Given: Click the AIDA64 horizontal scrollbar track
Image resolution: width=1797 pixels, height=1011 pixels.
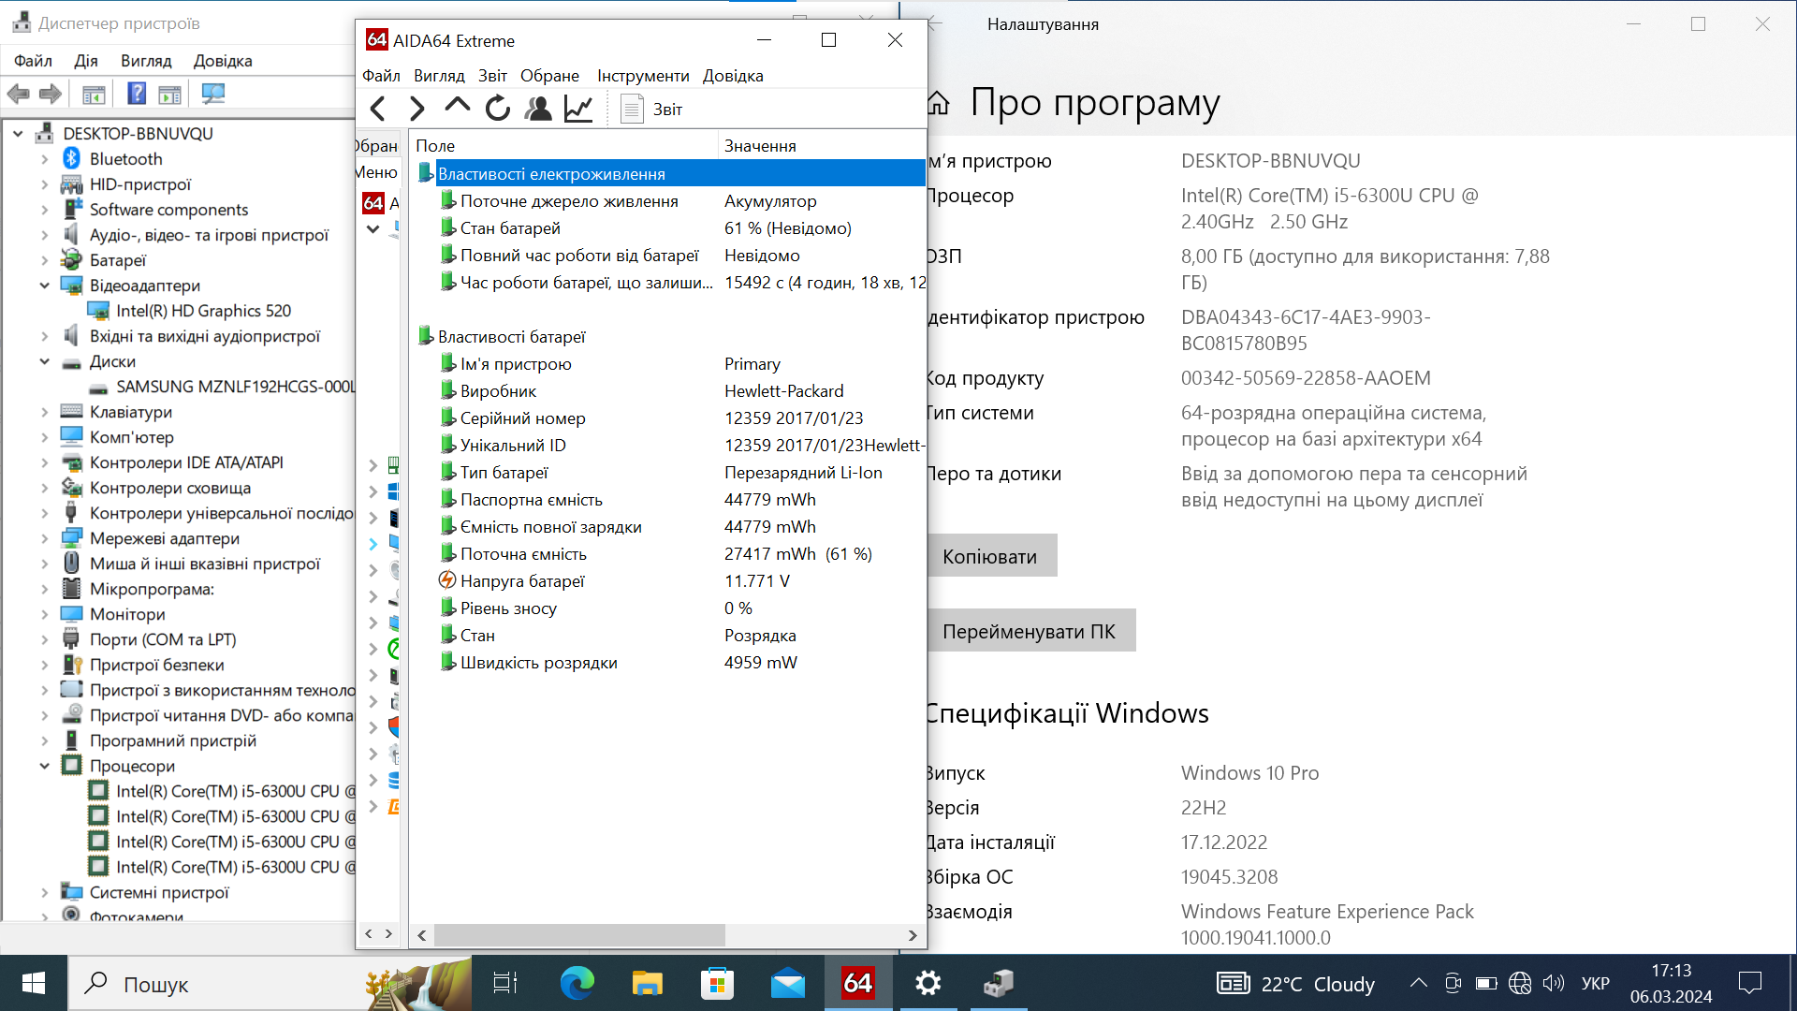Looking at the screenshot, I should (814, 935).
